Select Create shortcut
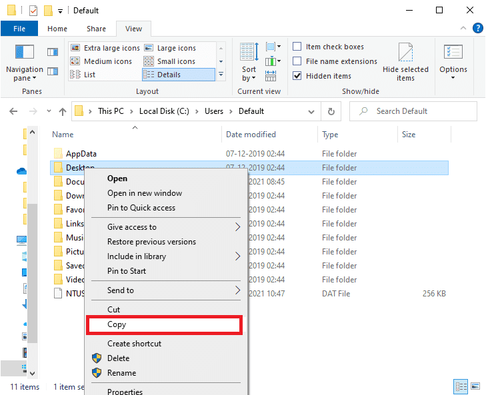Image resolution: width=486 pixels, height=395 pixels. (134, 344)
